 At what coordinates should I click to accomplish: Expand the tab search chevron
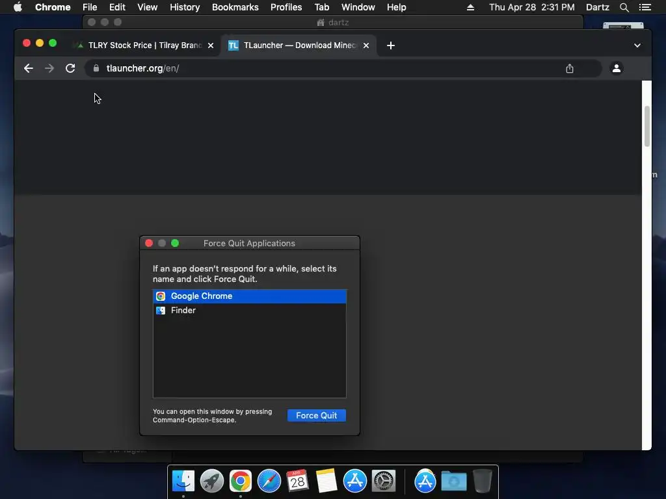click(637, 45)
